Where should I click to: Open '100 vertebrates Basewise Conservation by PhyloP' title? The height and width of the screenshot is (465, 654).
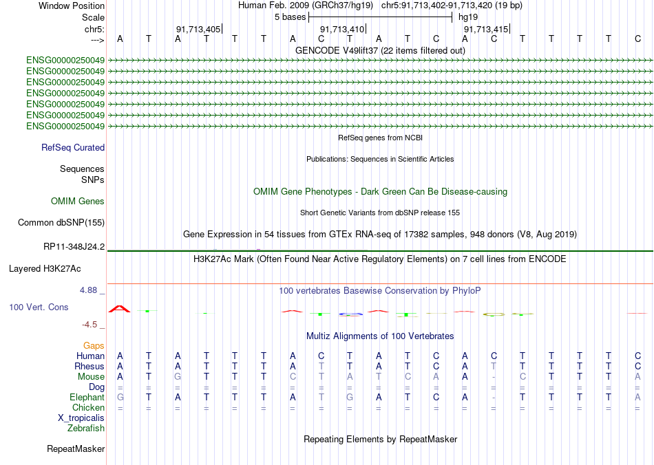click(x=380, y=291)
